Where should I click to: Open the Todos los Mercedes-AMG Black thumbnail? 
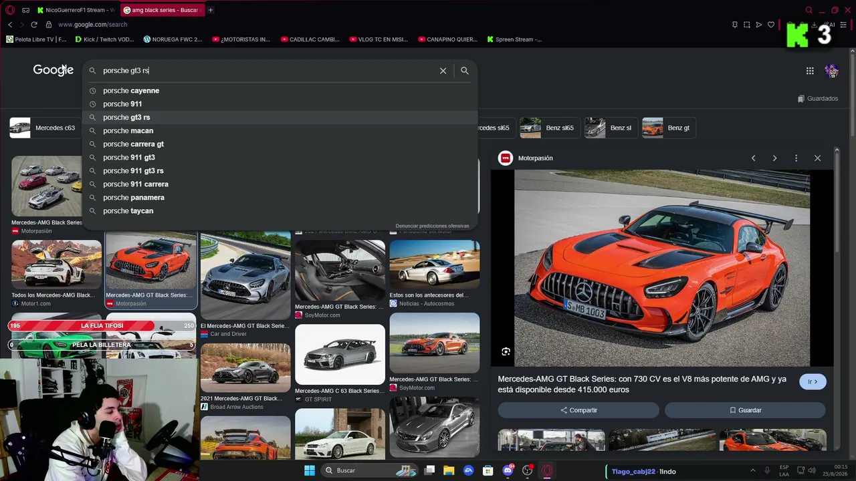pos(56,265)
